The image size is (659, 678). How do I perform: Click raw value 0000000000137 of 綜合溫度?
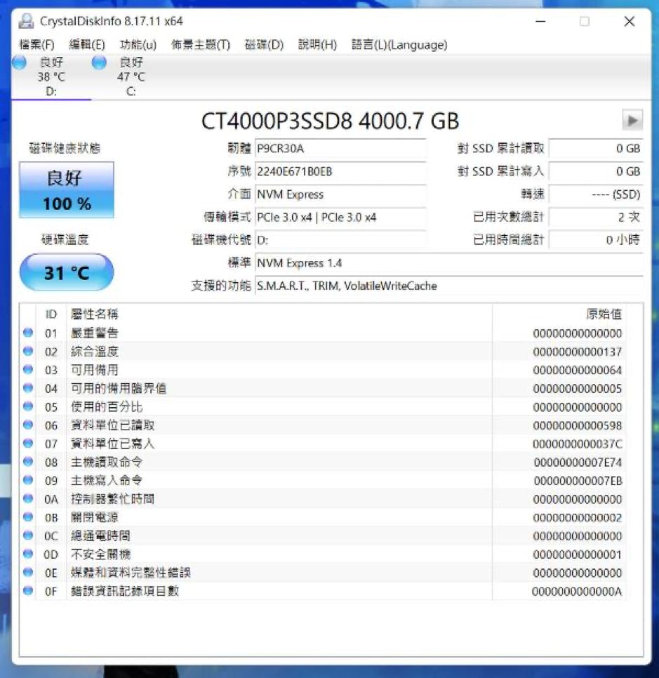coord(578,352)
